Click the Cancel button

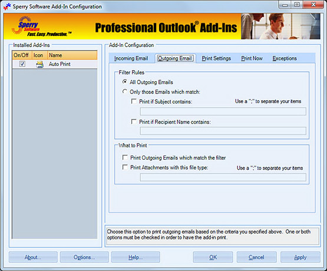pyautogui.click(x=256, y=257)
